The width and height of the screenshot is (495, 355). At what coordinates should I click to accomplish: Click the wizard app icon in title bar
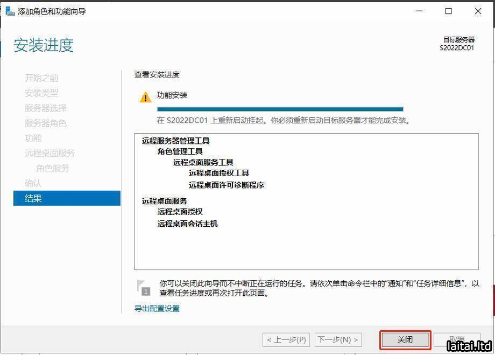click(x=10, y=11)
